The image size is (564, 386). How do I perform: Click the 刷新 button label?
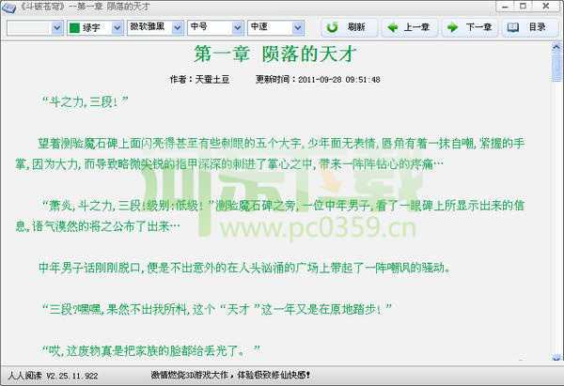click(356, 27)
